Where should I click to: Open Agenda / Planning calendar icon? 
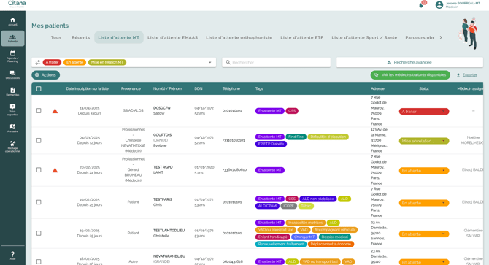click(12, 53)
